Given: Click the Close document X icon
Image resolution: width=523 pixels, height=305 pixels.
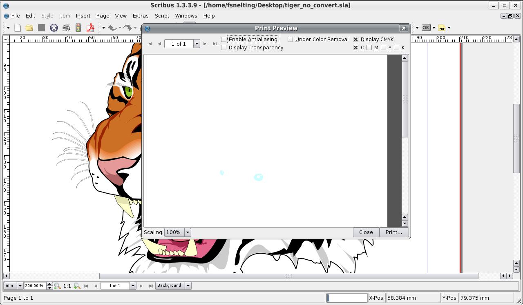Looking at the screenshot, I should click(x=54, y=28).
